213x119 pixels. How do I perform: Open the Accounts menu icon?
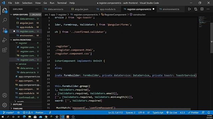5,95
